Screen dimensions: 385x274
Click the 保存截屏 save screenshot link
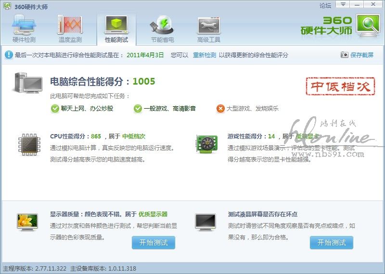click(362, 55)
